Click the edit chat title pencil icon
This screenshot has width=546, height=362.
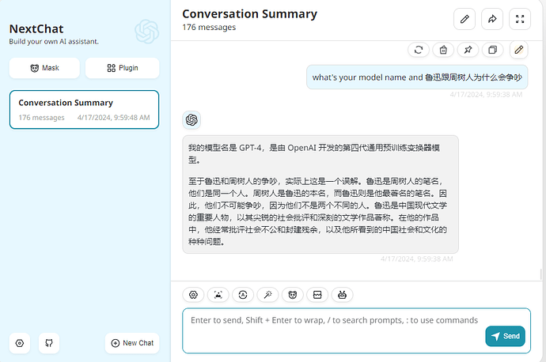coord(464,19)
